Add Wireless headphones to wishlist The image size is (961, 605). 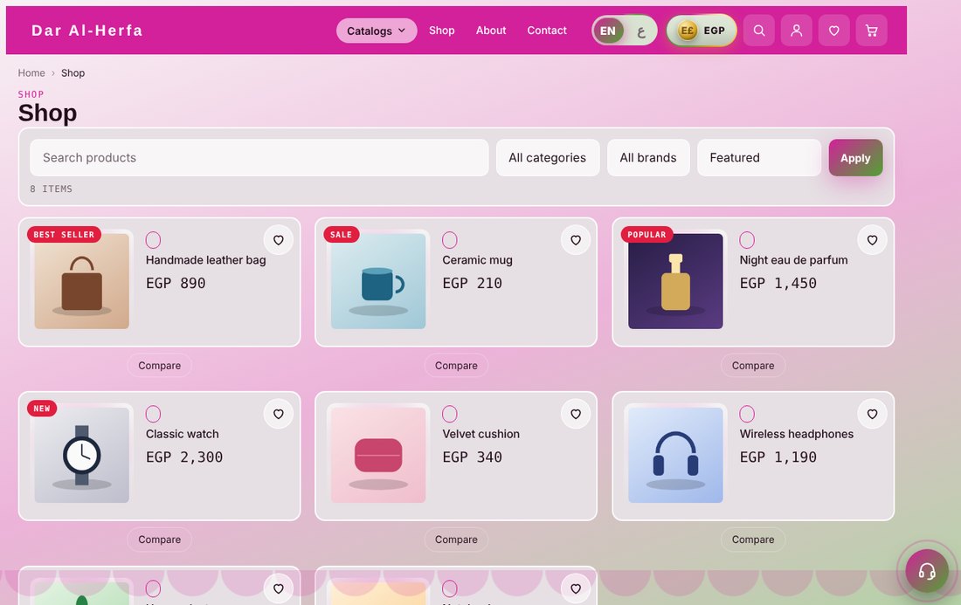tap(872, 414)
